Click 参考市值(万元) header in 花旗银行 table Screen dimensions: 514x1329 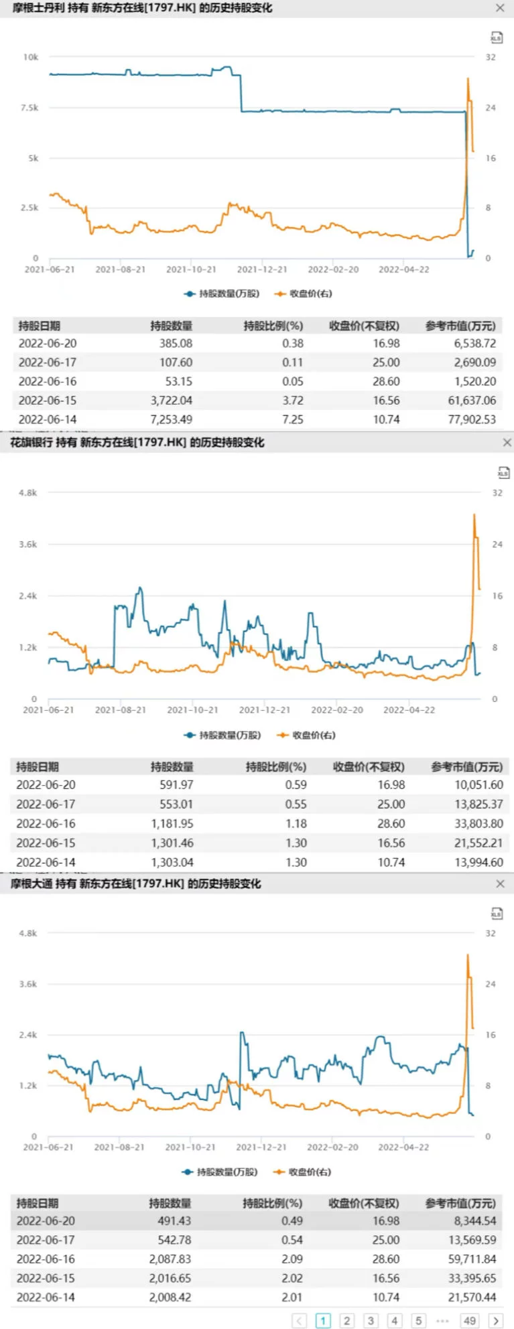coord(467,767)
